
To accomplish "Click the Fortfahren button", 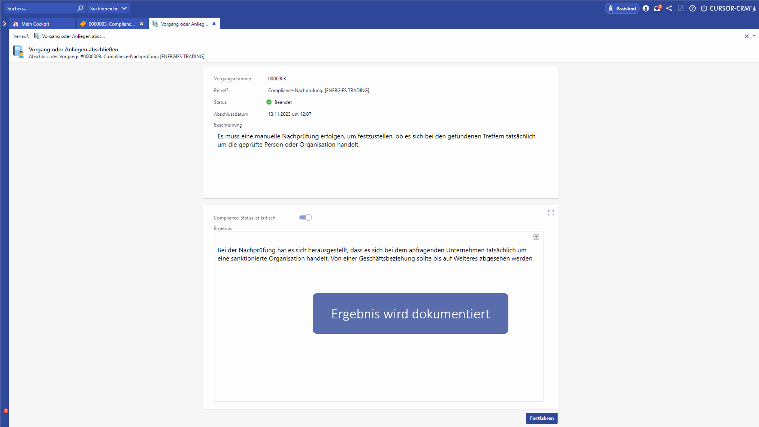I will 541,418.
